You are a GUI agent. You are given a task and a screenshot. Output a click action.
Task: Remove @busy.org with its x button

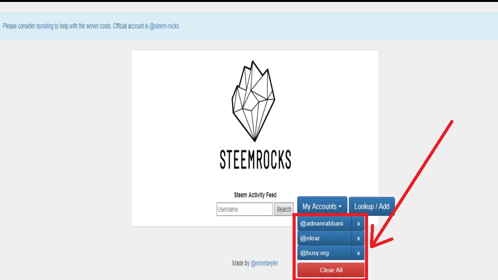(358, 253)
